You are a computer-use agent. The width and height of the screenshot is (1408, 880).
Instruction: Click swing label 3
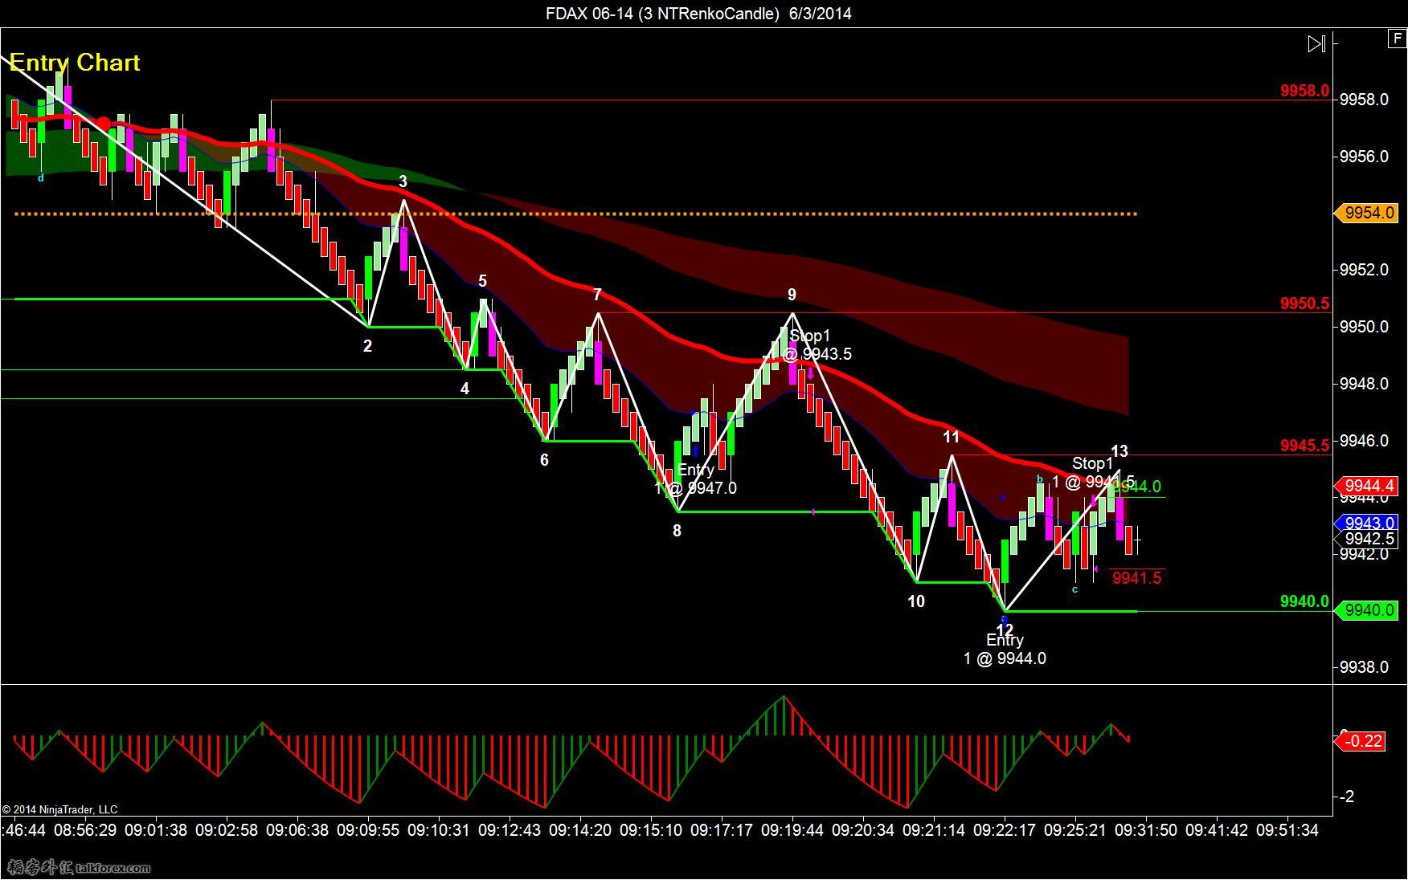[x=403, y=182]
